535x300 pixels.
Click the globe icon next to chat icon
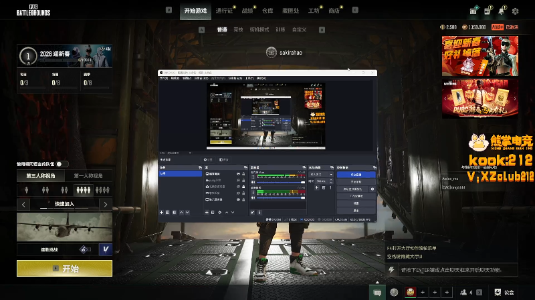point(394,292)
